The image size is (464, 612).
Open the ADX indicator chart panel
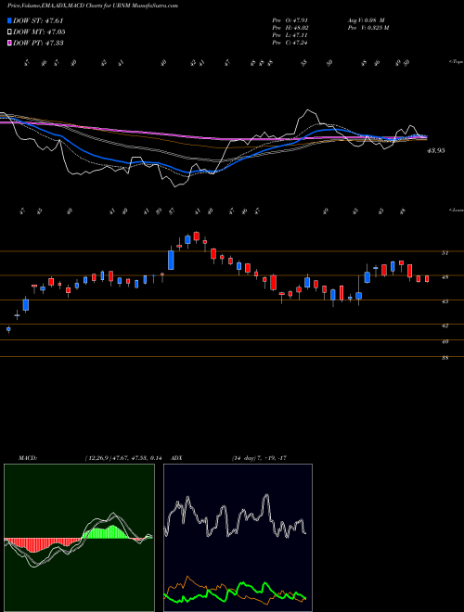(x=238, y=538)
